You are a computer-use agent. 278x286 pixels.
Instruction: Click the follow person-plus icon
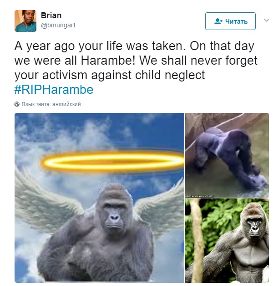218,21
